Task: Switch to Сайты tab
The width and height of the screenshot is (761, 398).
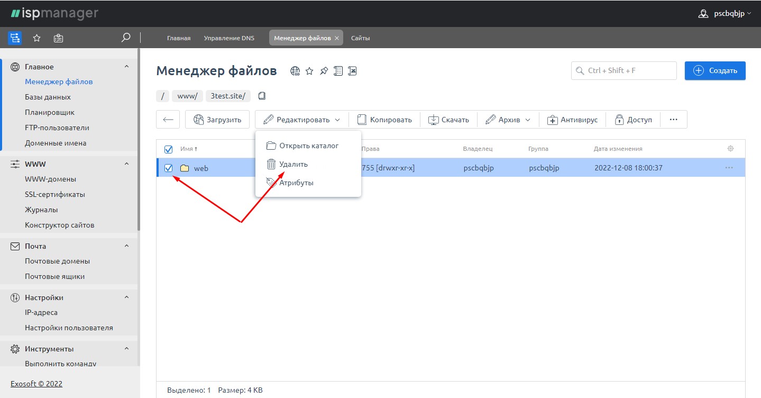Action: tap(361, 38)
